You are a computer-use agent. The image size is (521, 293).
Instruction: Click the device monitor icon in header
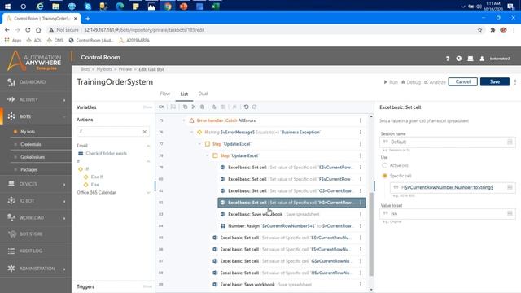pyautogui.click(x=471, y=59)
